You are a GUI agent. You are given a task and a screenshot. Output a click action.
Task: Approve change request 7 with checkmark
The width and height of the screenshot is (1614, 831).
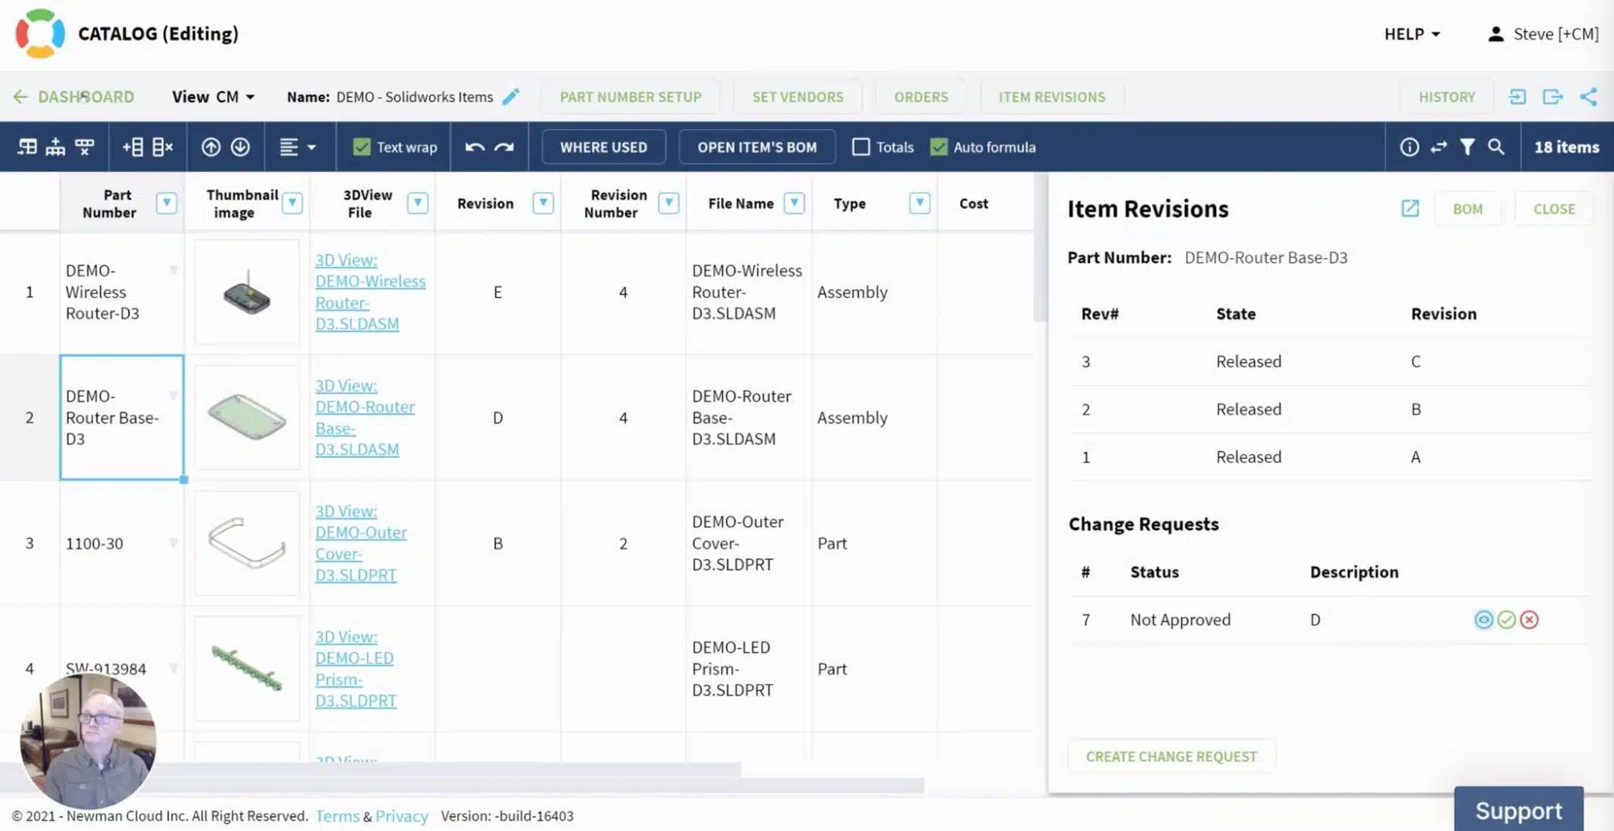tap(1507, 620)
